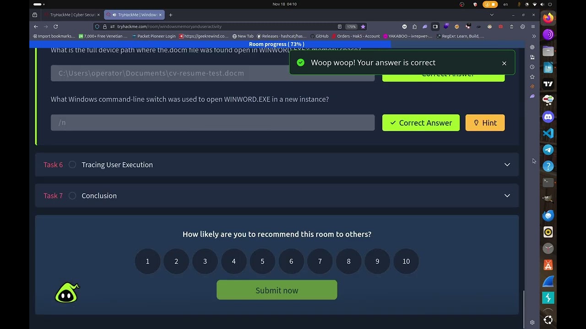Open Telegram in dock

tap(548, 150)
